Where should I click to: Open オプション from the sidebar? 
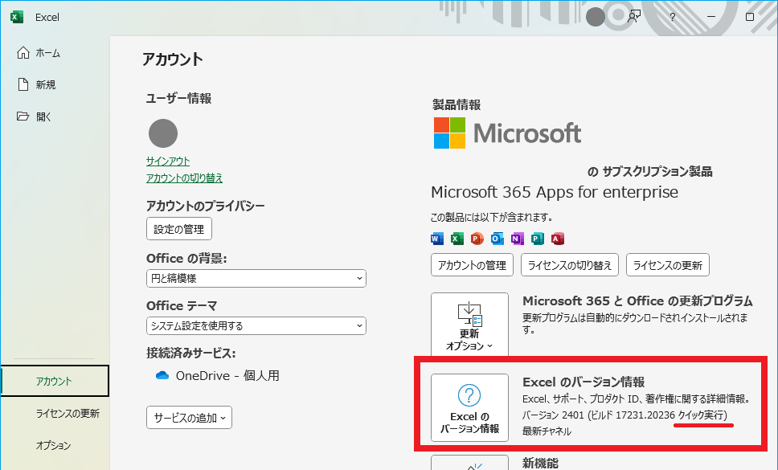[53, 445]
